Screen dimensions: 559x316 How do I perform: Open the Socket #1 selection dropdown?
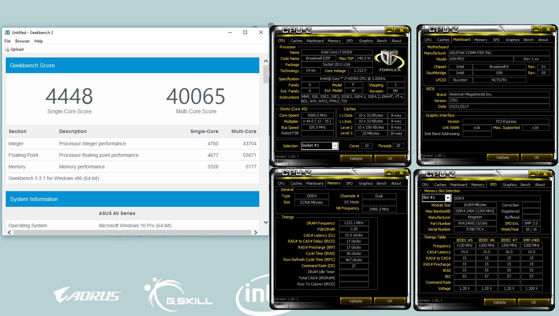coord(335,146)
